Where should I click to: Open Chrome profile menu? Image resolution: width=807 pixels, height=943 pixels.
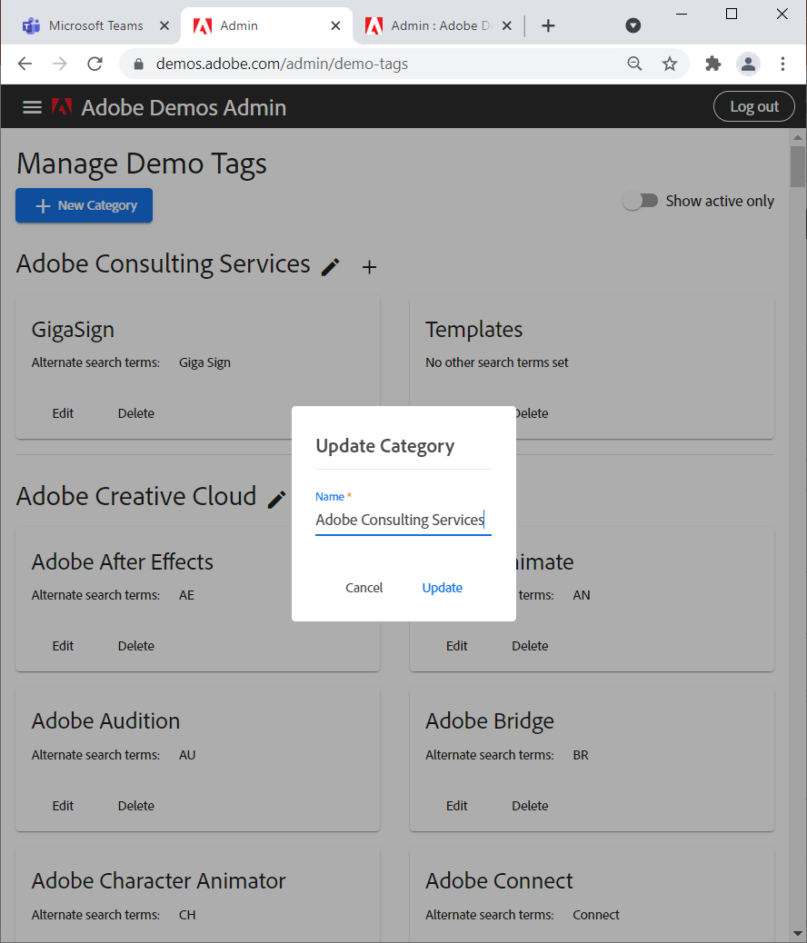pos(748,64)
